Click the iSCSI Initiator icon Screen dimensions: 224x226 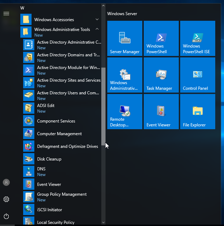29,209
